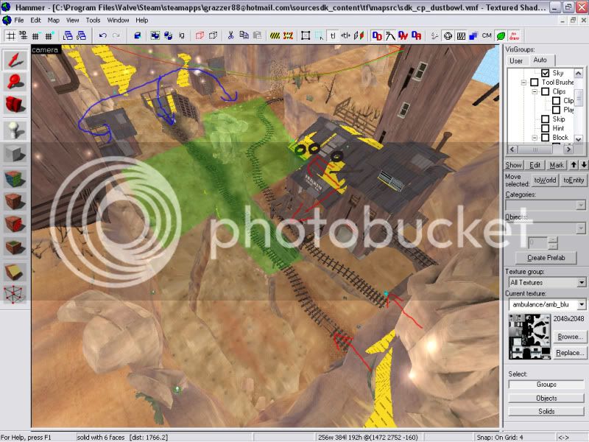Toggle the 2D grid icon
The height and width of the screenshot is (442, 589).
(x=10, y=35)
